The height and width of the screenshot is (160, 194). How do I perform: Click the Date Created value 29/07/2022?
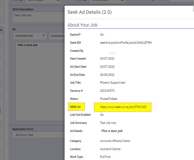tap(107, 59)
